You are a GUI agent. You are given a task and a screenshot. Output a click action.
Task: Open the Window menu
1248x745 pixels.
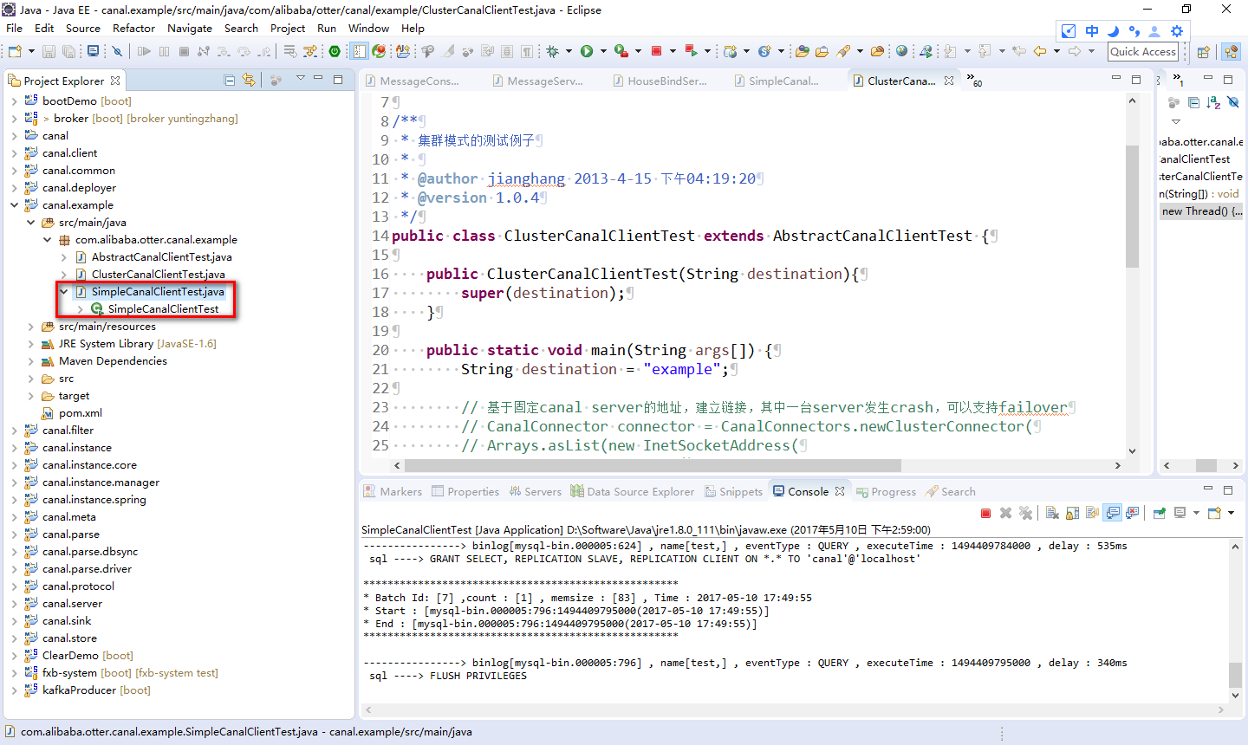coord(368,28)
